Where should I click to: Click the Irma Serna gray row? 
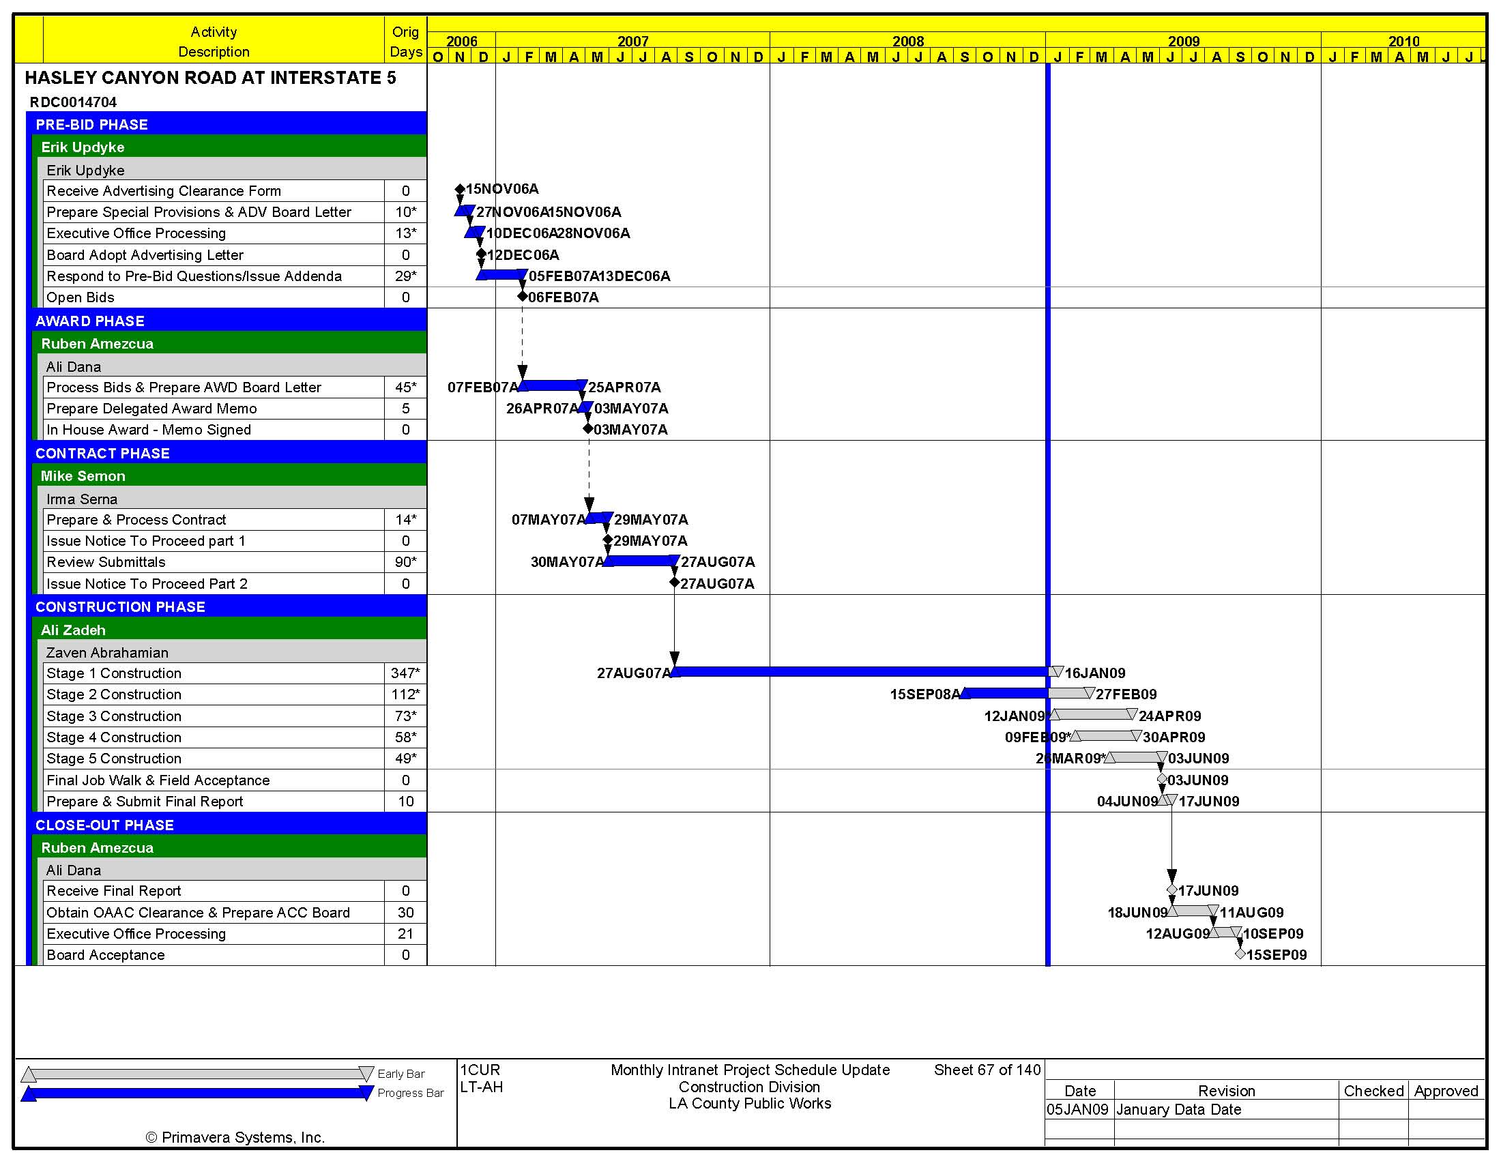tap(232, 499)
